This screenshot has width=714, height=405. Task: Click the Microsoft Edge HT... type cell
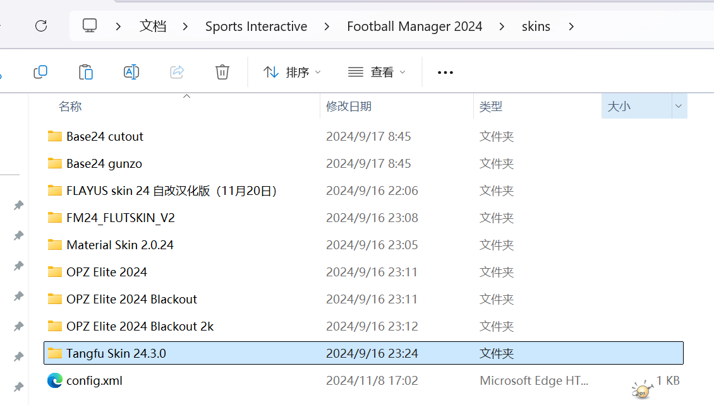534,380
